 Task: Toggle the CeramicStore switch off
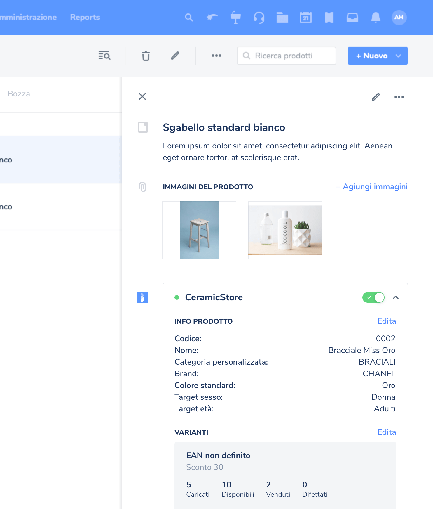pos(373,297)
